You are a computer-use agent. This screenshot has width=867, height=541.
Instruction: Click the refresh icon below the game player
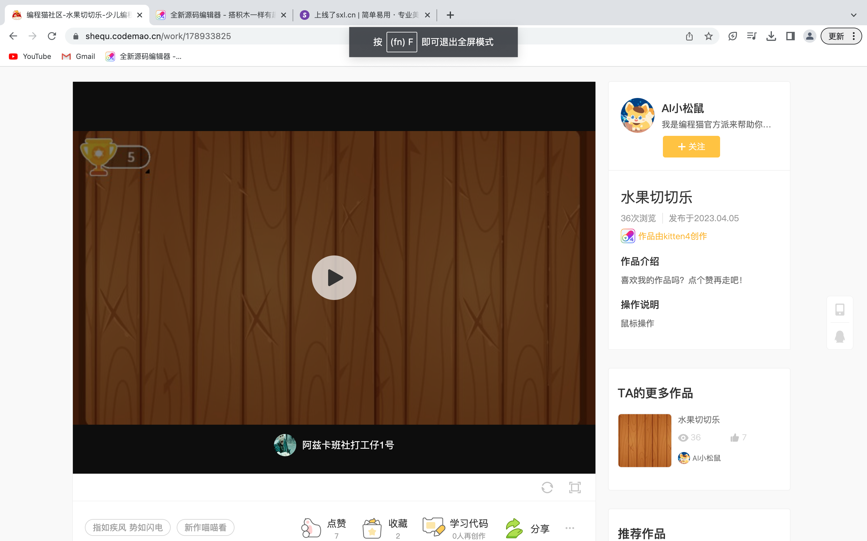coord(547,487)
